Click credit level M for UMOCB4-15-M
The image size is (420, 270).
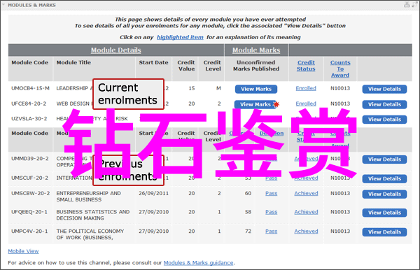coord(218,88)
